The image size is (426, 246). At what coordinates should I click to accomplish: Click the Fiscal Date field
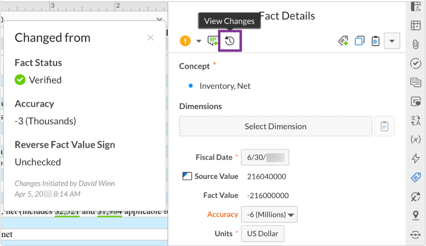(265, 158)
